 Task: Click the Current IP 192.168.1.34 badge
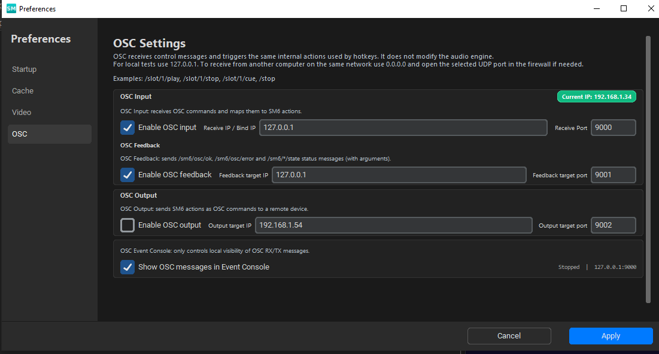596,96
